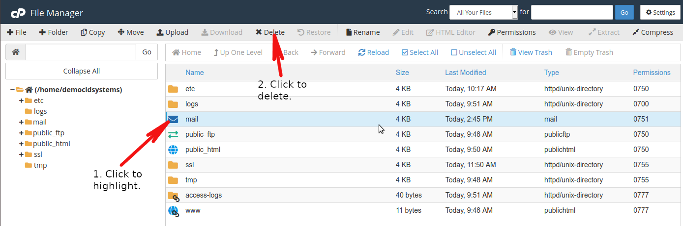
Task: Collapse the home directory root node
Action: (12, 90)
